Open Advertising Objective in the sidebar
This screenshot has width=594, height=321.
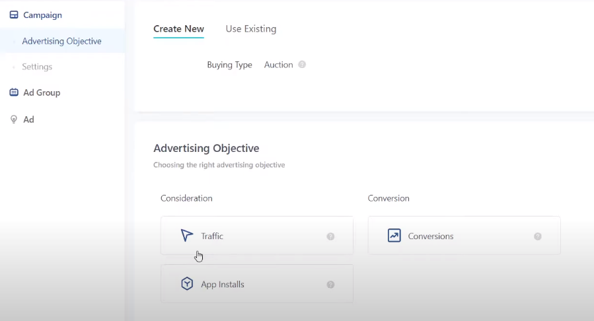61,41
